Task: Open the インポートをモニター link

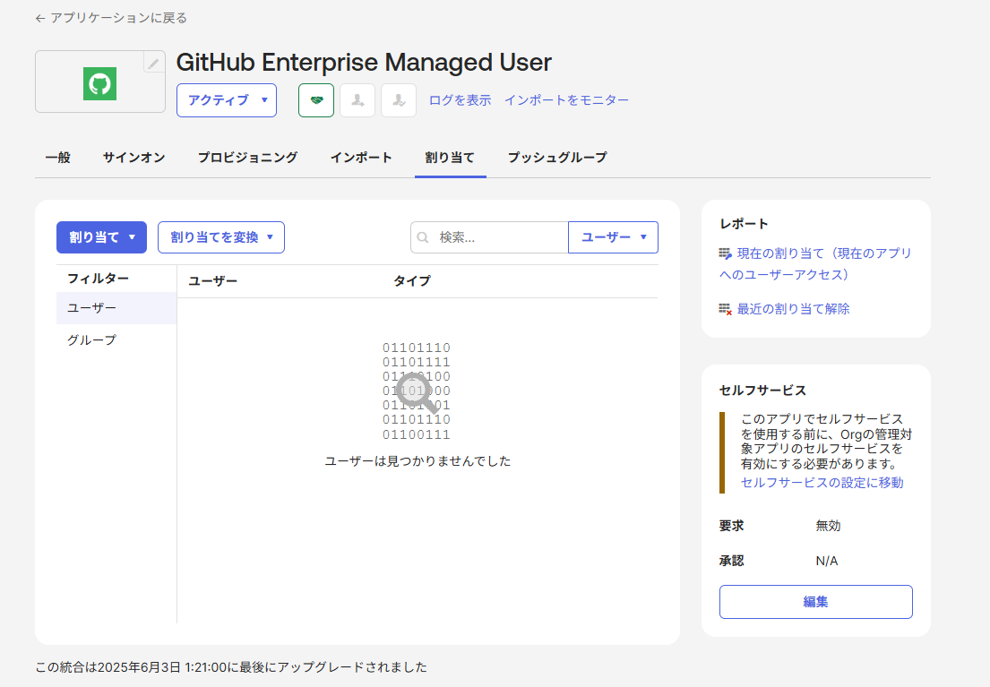Action: 567,100
